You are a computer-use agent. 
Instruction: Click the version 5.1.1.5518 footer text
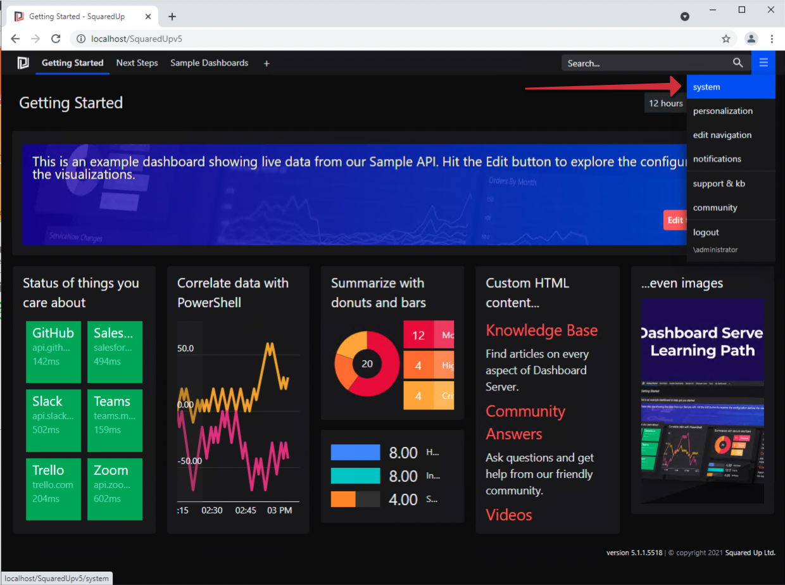[634, 553]
